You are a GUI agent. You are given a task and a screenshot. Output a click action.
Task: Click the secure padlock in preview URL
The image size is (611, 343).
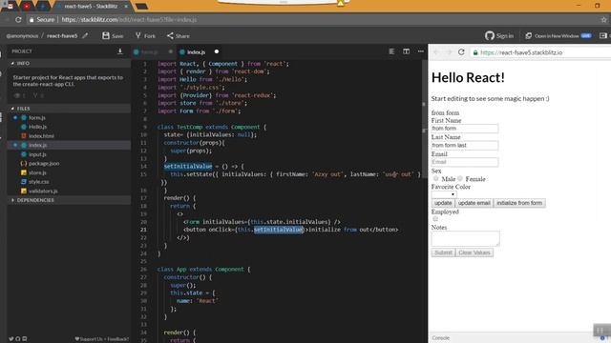(x=475, y=52)
